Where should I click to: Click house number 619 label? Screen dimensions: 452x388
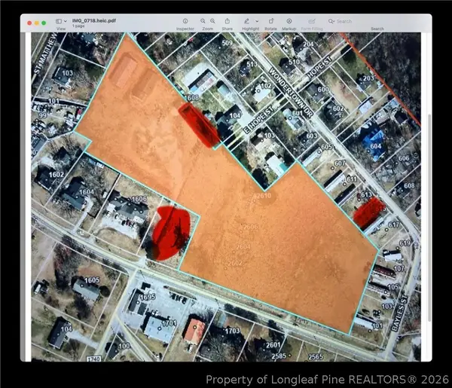405,243
